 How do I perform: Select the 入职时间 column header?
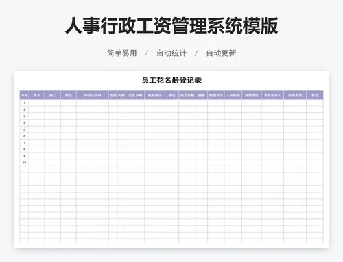pos(233,95)
